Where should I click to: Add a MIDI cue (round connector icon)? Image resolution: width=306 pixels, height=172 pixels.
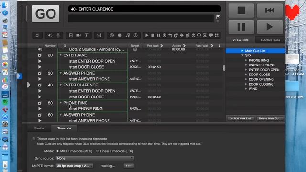(x=120, y=35)
